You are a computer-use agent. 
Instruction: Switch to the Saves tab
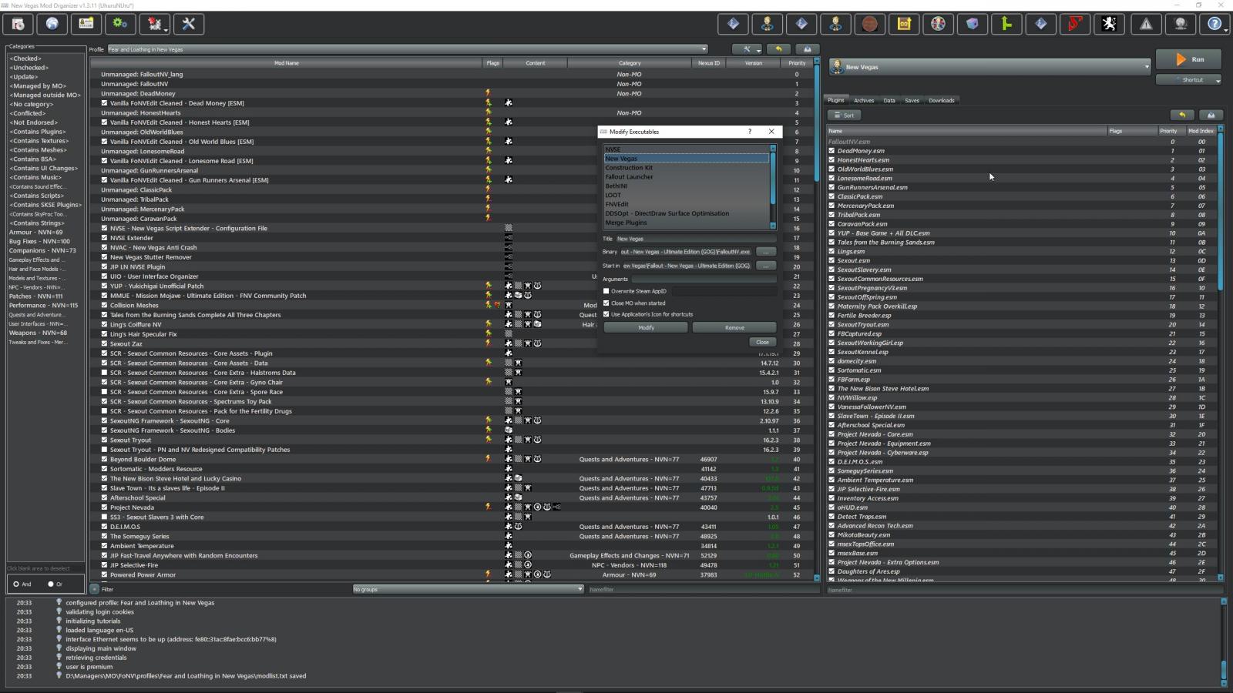click(x=912, y=100)
